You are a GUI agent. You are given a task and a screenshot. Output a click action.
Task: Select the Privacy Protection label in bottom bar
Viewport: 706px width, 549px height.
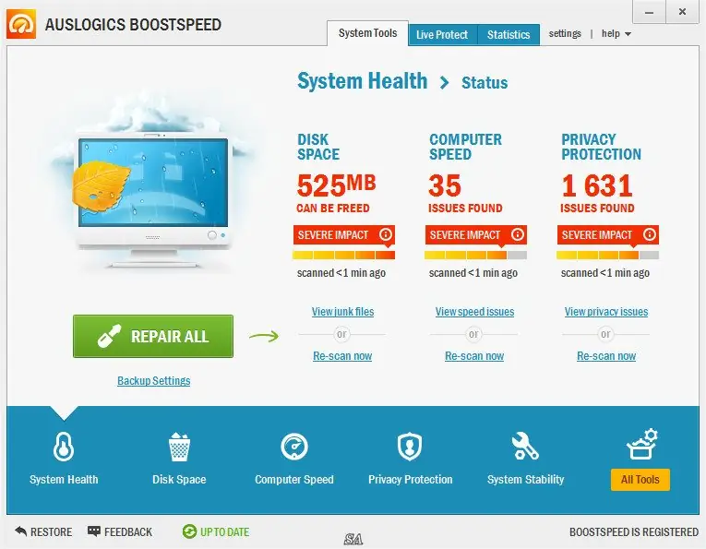point(410,480)
